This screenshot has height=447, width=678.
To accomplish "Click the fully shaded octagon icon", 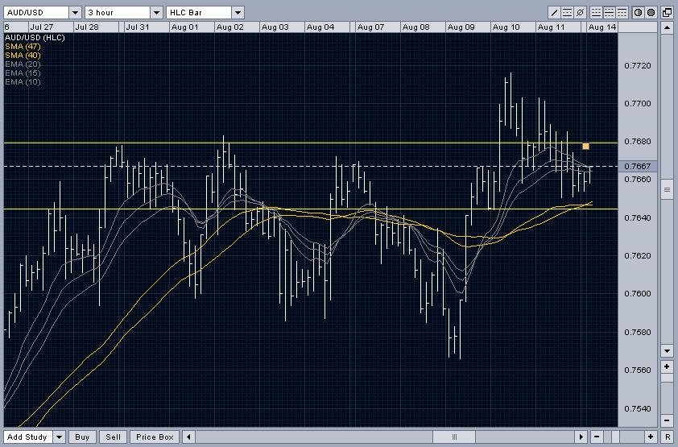I will pyautogui.click(x=651, y=13).
